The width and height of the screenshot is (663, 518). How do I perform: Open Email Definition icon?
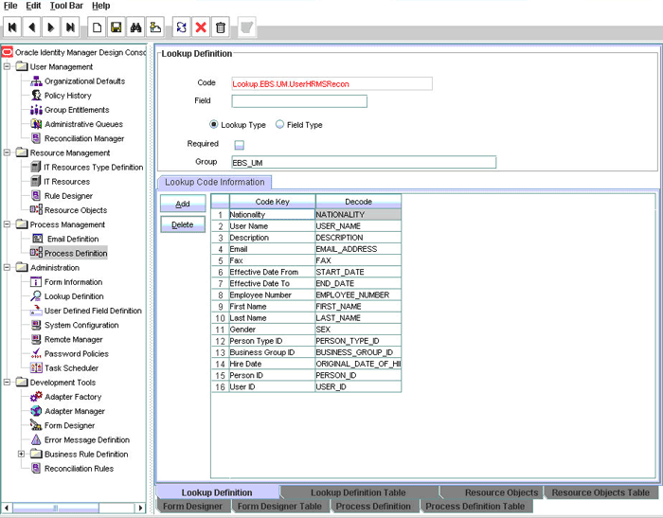coord(37,239)
